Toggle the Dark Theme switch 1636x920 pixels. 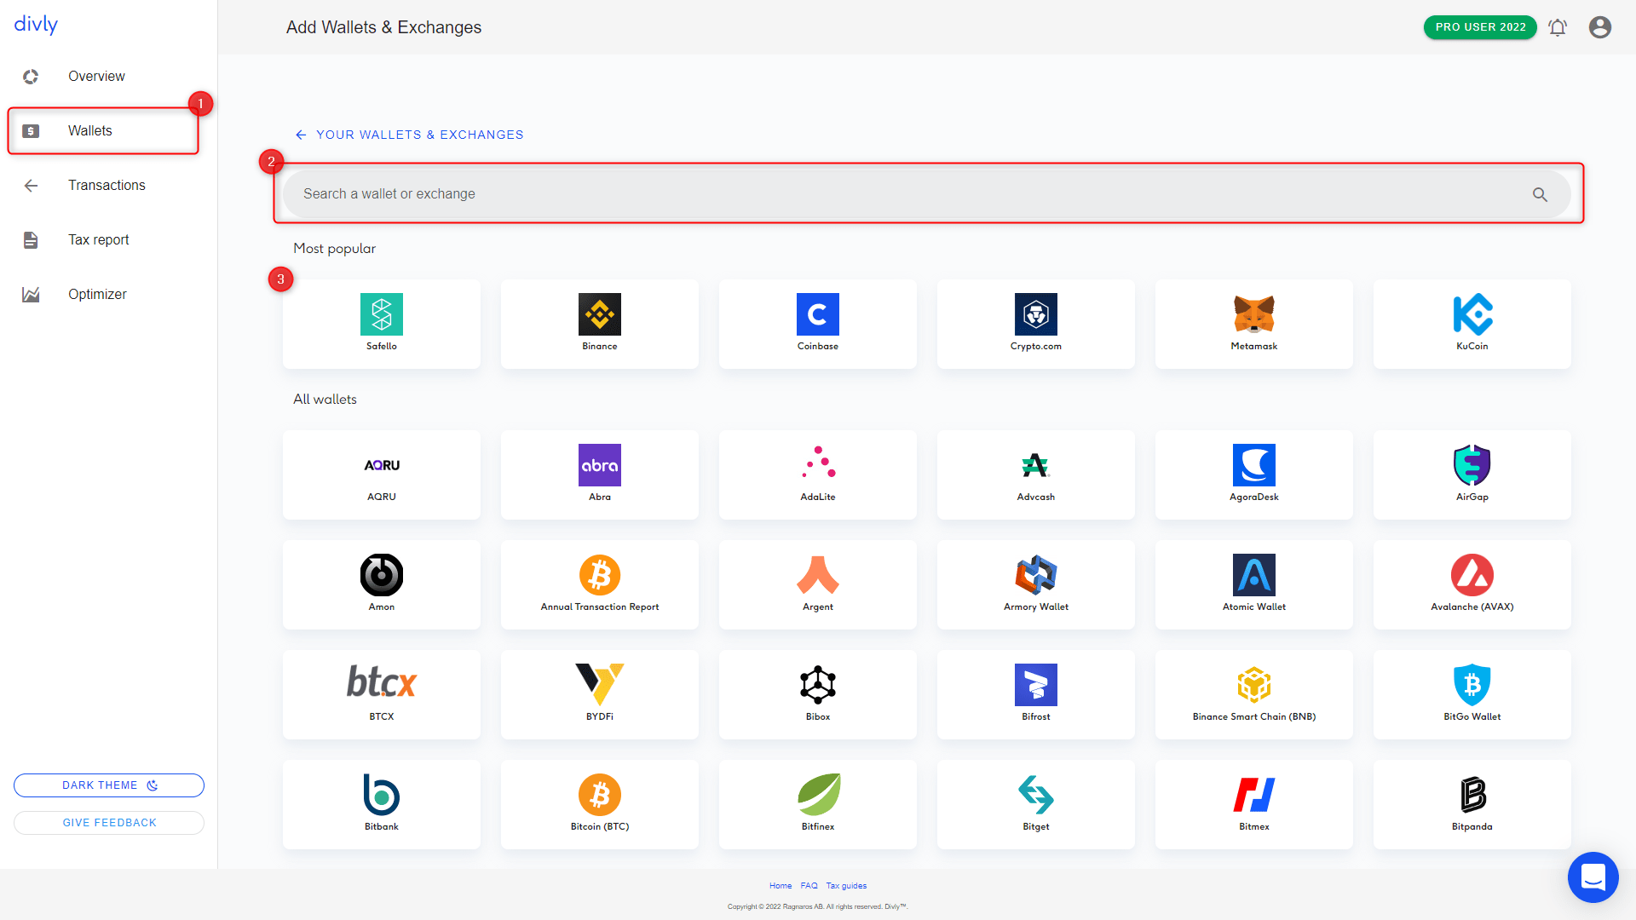tap(108, 785)
